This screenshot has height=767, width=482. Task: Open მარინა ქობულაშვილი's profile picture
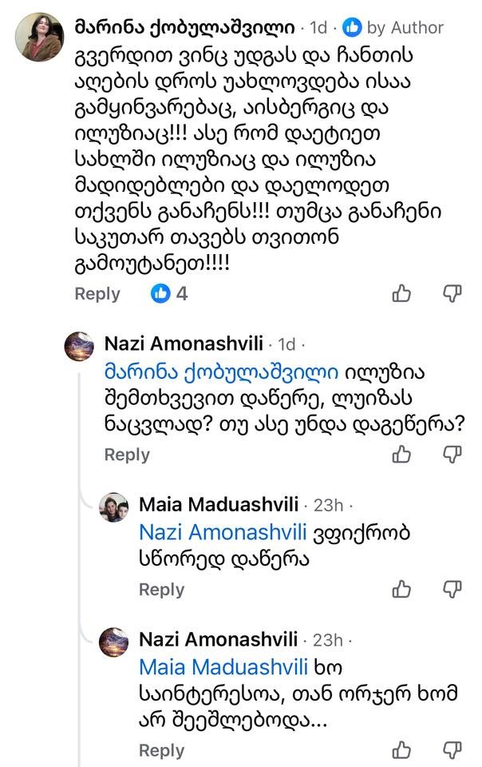click(42, 38)
